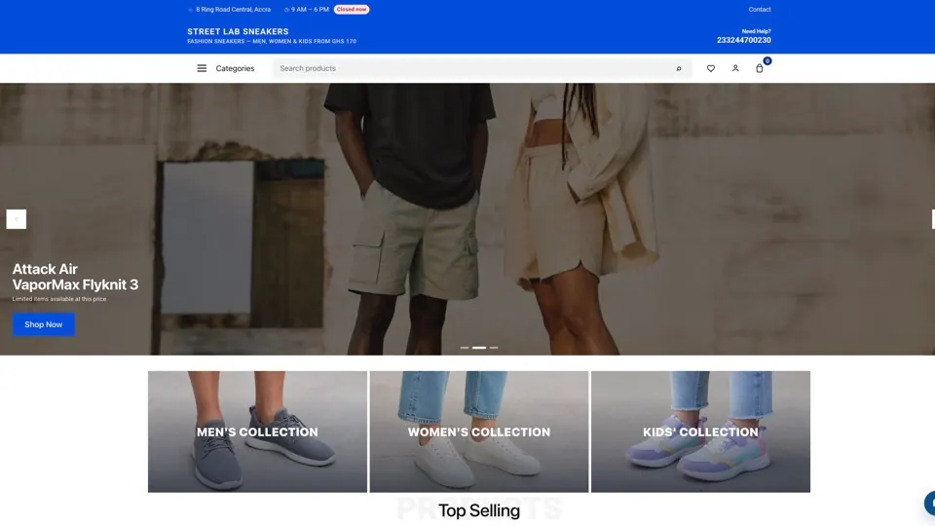The image size is (935, 526).
Task: Expand the Categories label in navigation
Action: [235, 68]
